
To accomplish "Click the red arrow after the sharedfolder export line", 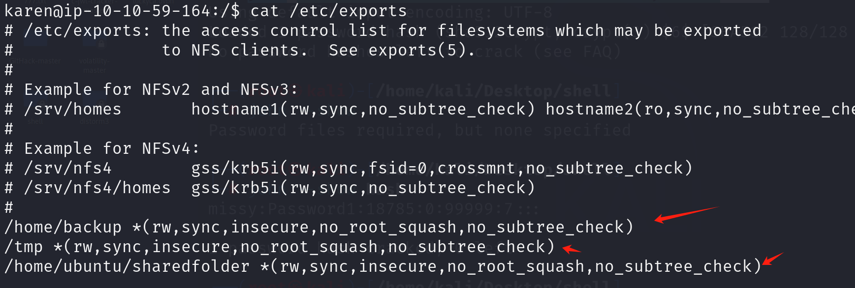I will (x=773, y=259).
